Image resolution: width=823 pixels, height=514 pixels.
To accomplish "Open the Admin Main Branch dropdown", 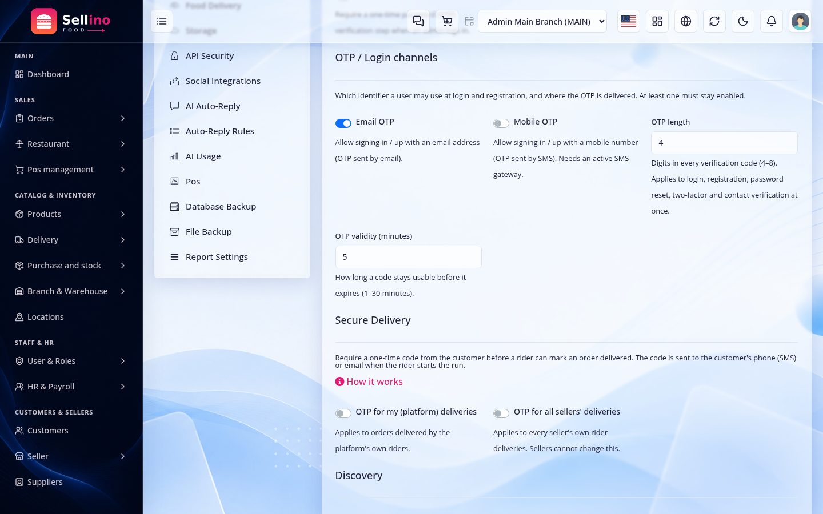I will (x=542, y=21).
